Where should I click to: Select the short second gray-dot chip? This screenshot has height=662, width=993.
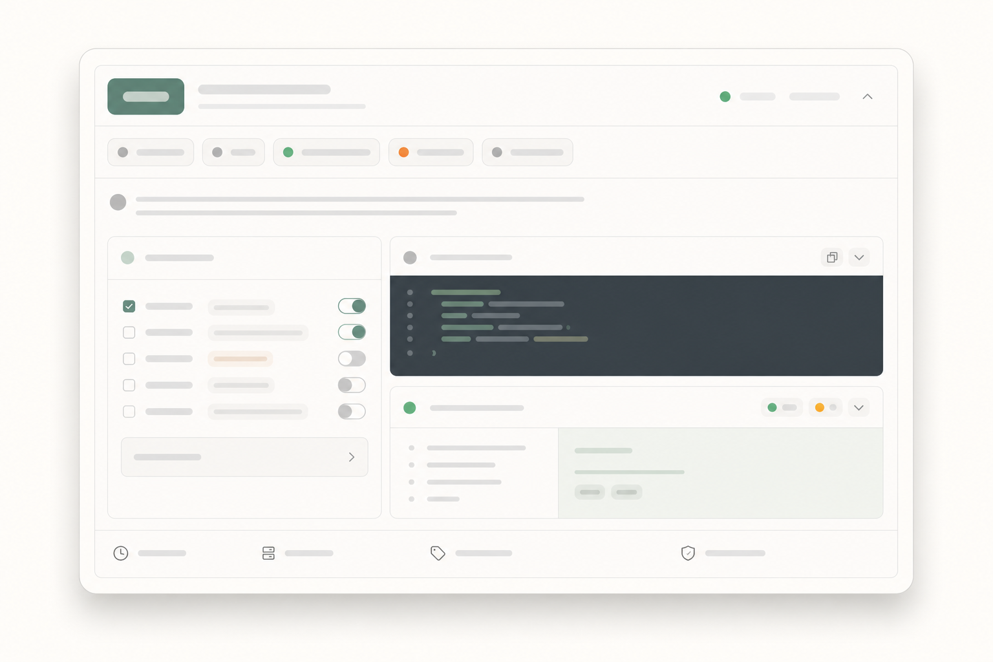(x=233, y=153)
